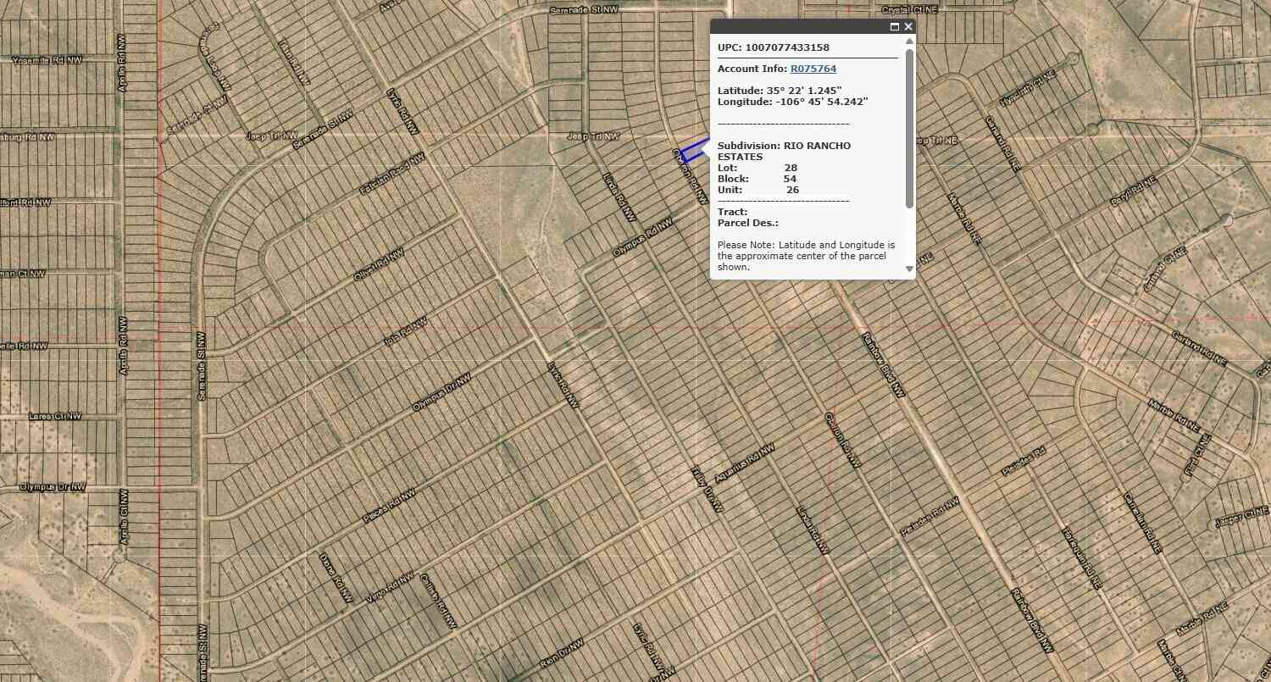Click the Tulip Dr NW street label
This screenshot has height=682, width=1271.
coord(707,489)
